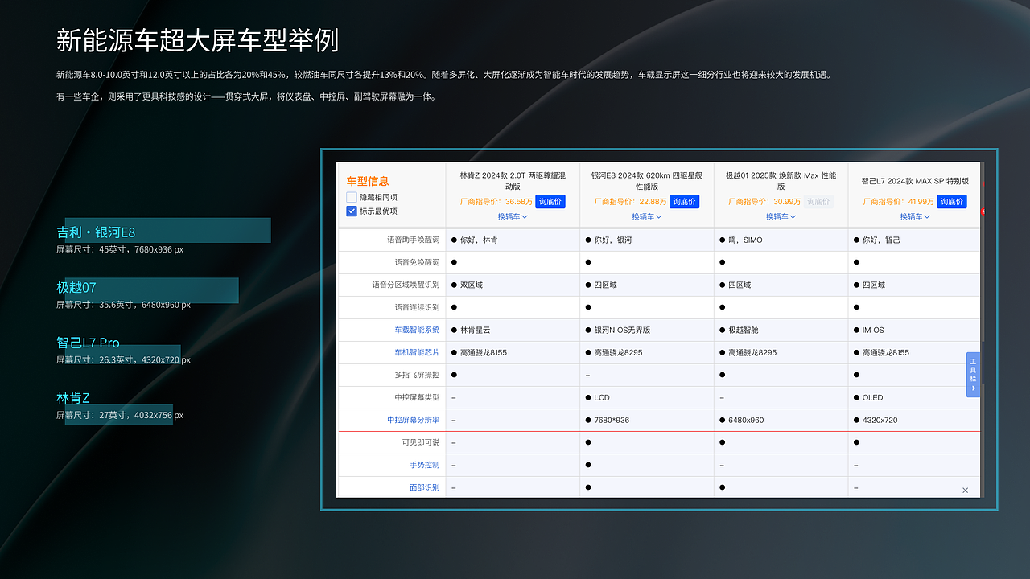Click greyed 询底价 for 极越01 2025款
This screenshot has height=579, width=1030.
click(818, 202)
